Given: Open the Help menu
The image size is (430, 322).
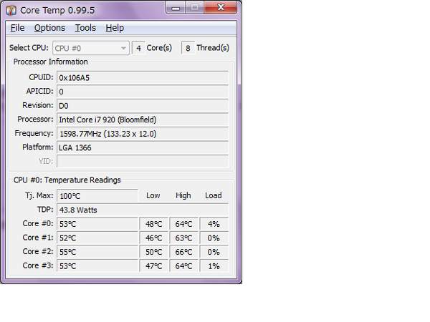Looking at the screenshot, I should [115, 28].
